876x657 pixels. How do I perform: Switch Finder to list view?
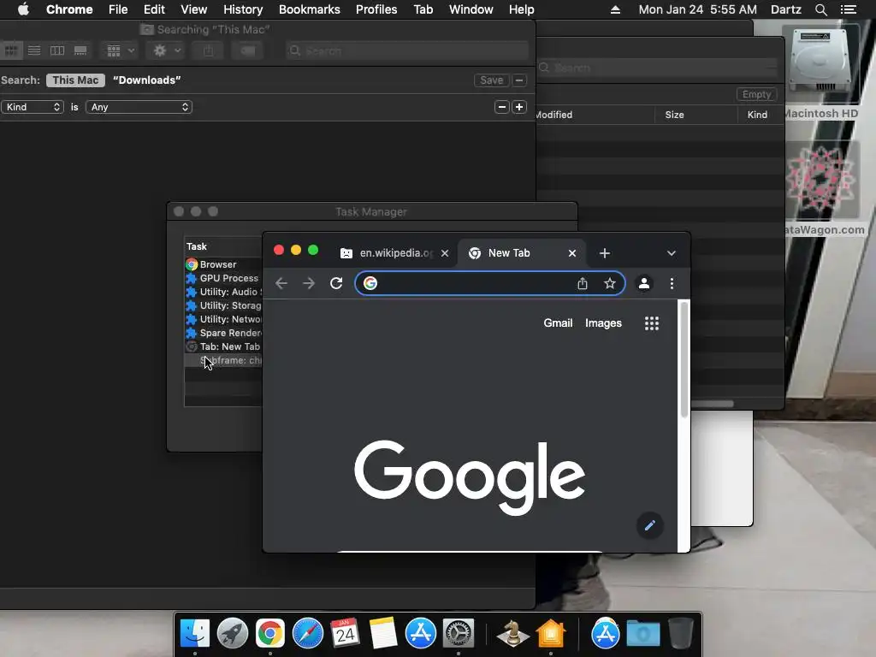[x=34, y=50]
